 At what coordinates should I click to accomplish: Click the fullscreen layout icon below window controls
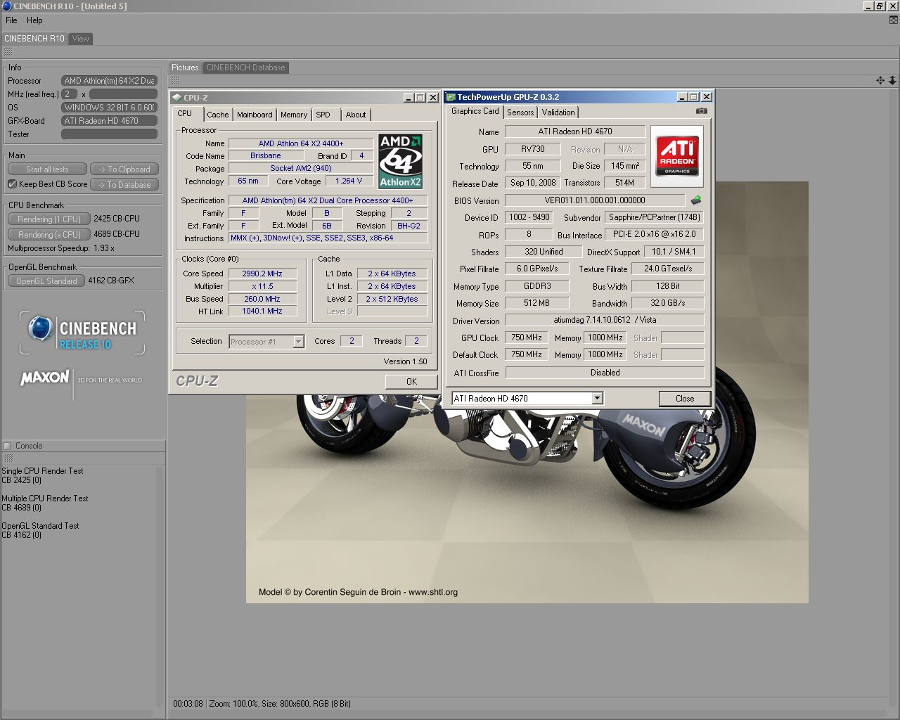pos(894,20)
